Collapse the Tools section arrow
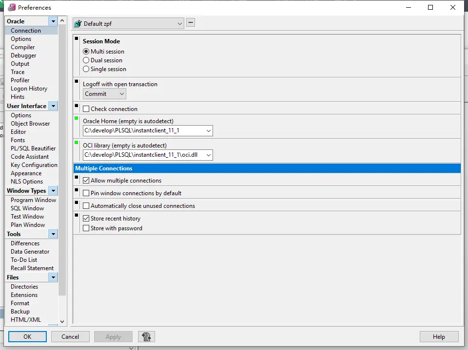 coord(53,234)
